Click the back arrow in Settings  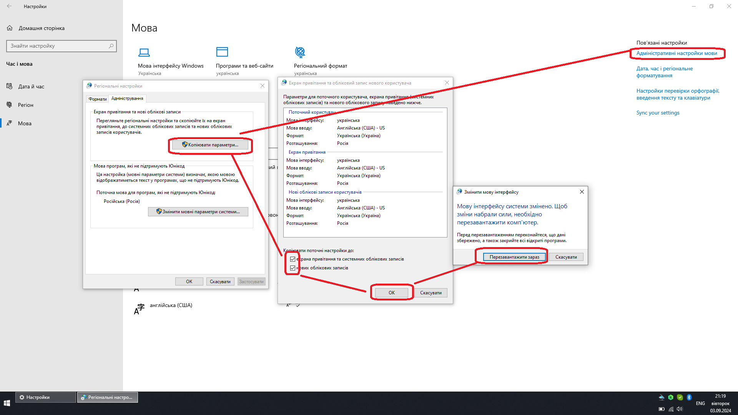pyautogui.click(x=9, y=6)
